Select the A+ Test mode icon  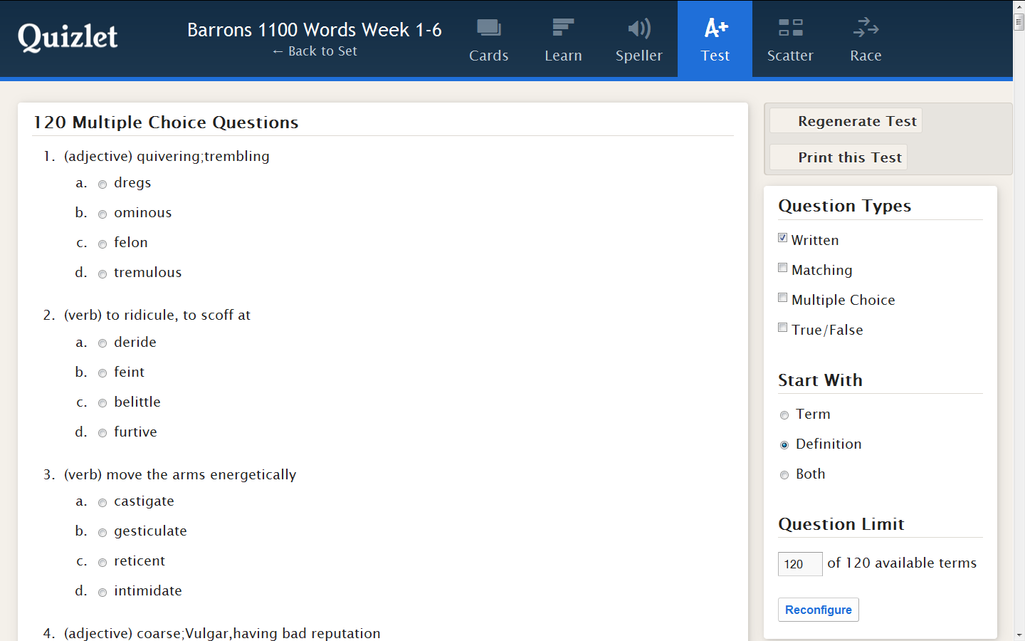click(715, 29)
